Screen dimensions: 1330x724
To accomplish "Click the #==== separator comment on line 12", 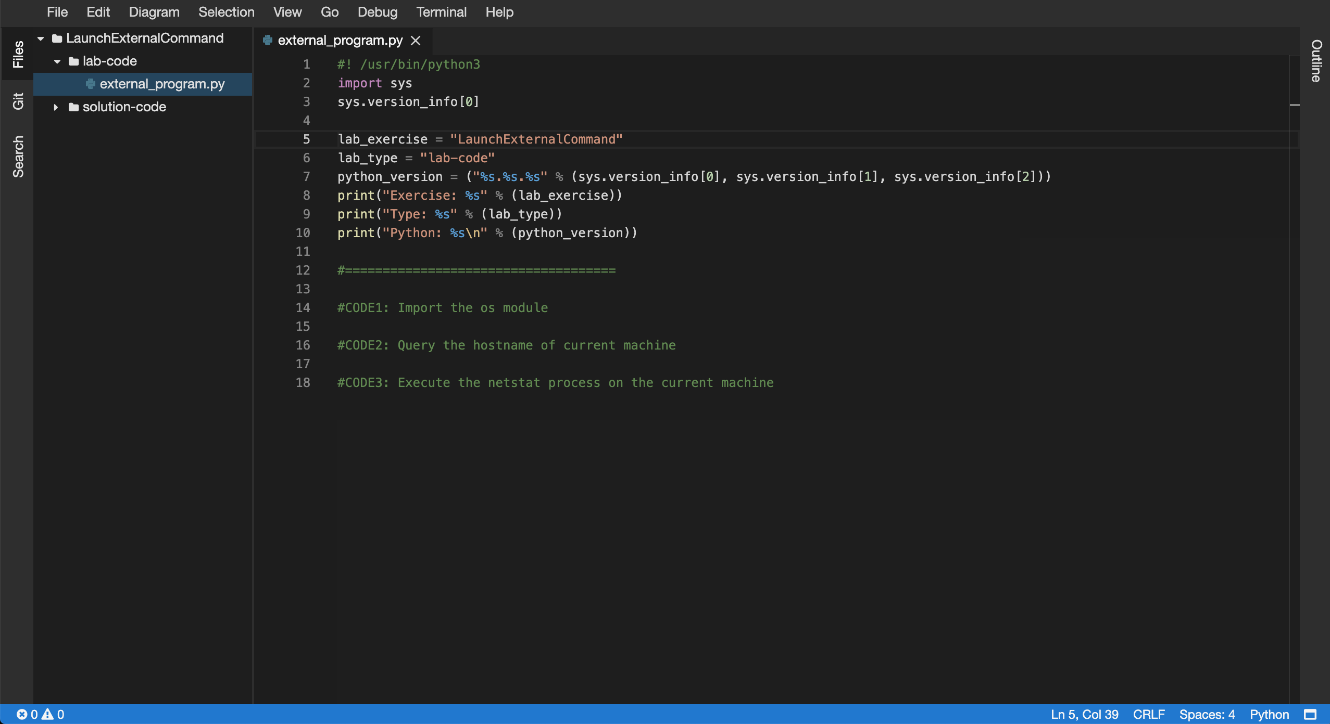I will [x=476, y=270].
